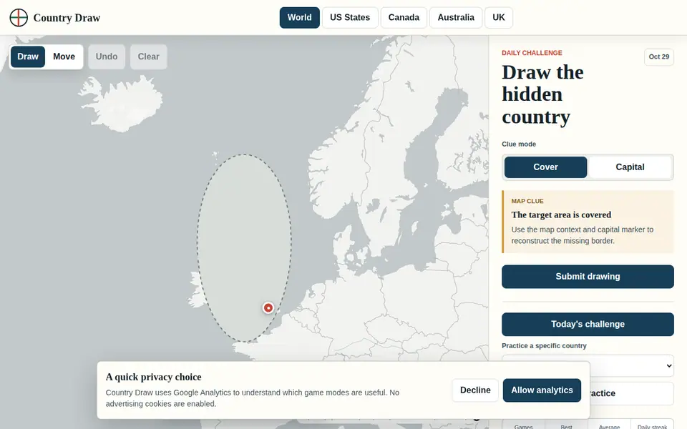Submit drawing with the Submit drawing button
The width and height of the screenshot is (687, 429).
(x=588, y=277)
